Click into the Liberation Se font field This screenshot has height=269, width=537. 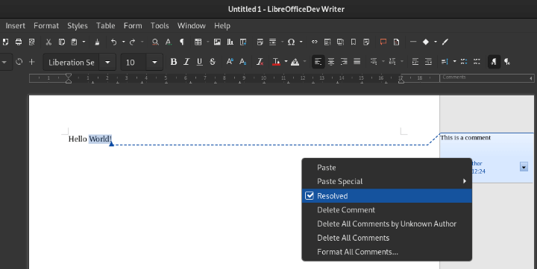pyautogui.click(x=72, y=63)
